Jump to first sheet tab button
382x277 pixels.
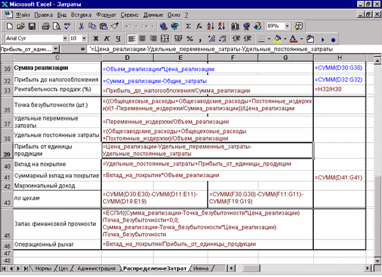coord(4,269)
